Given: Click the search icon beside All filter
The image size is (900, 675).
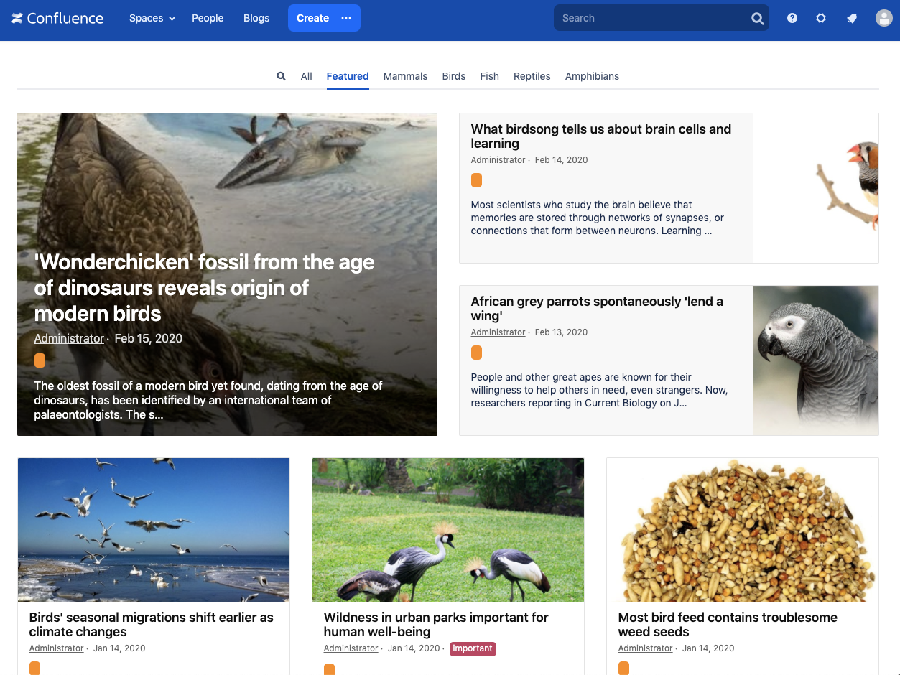Looking at the screenshot, I should (x=281, y=76).
